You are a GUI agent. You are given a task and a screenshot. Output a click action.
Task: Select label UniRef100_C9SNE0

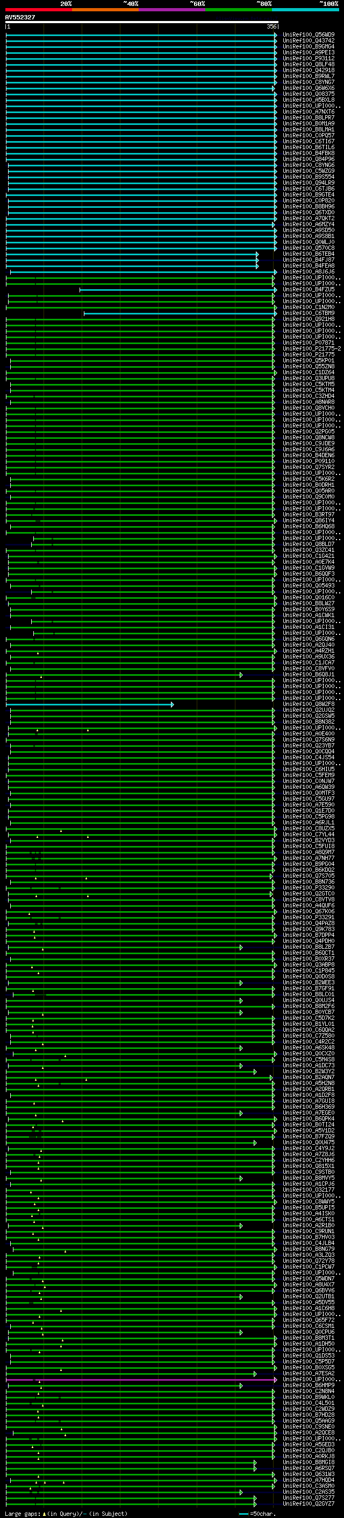point(308,1426)
